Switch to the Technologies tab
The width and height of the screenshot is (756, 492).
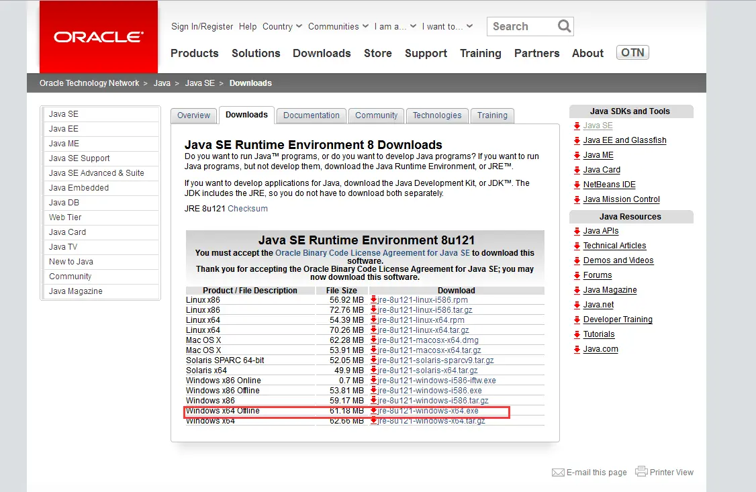437,115
